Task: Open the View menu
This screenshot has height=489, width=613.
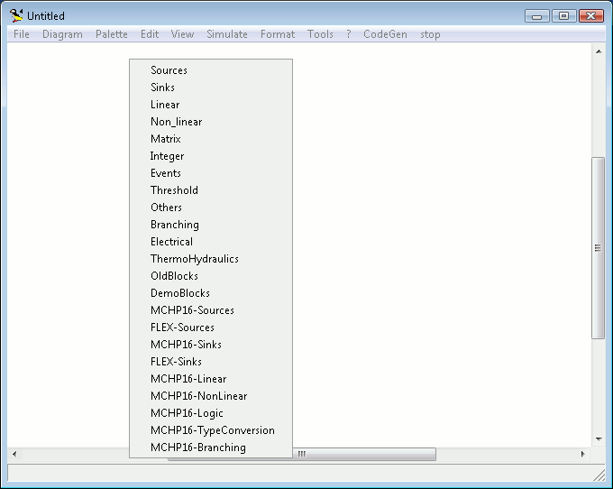Action: pyautogui.click(x=183, y=34)
